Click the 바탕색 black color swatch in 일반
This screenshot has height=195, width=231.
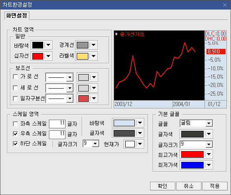click(x=38, y=45)
